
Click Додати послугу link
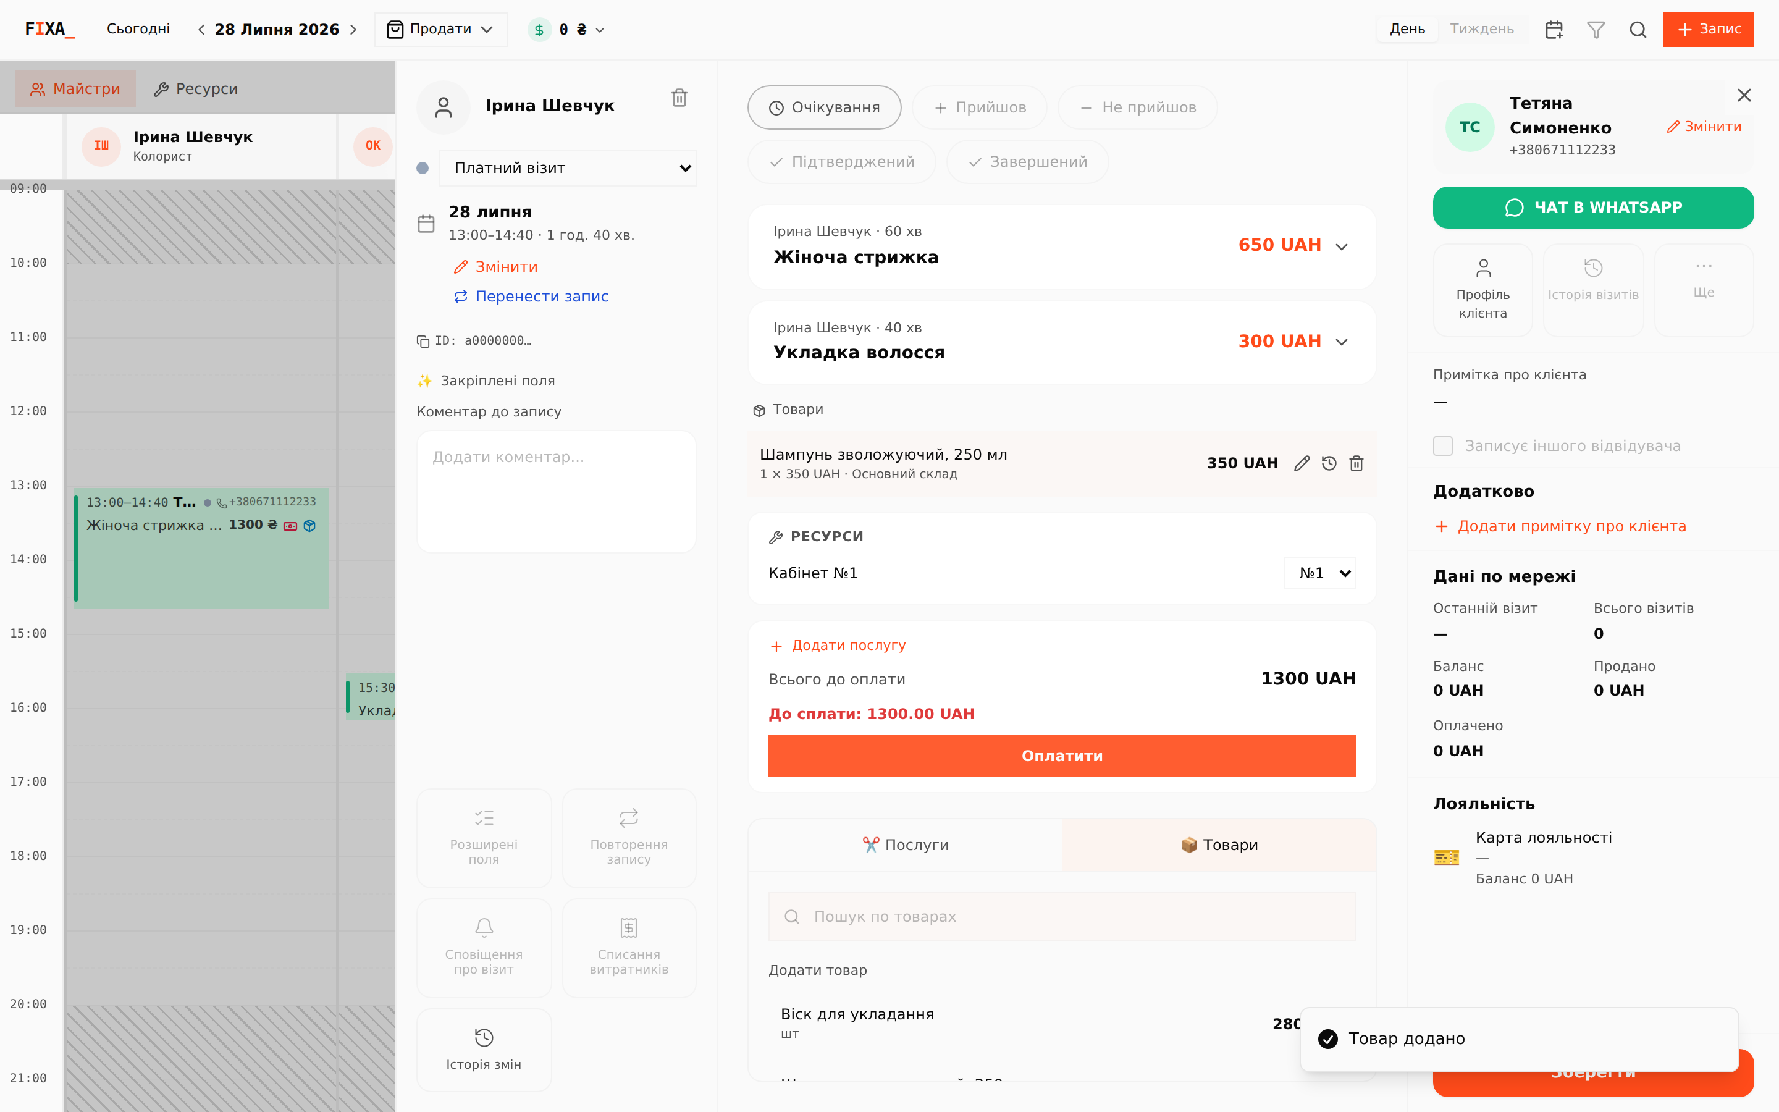(x=838, y=646)
